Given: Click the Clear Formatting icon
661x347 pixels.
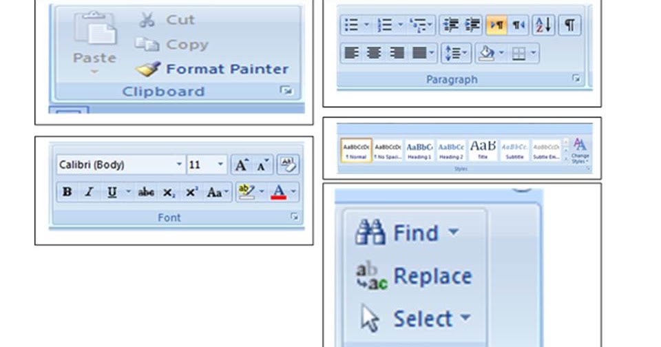Looking at the screenshot, I should tap(288, 165).
